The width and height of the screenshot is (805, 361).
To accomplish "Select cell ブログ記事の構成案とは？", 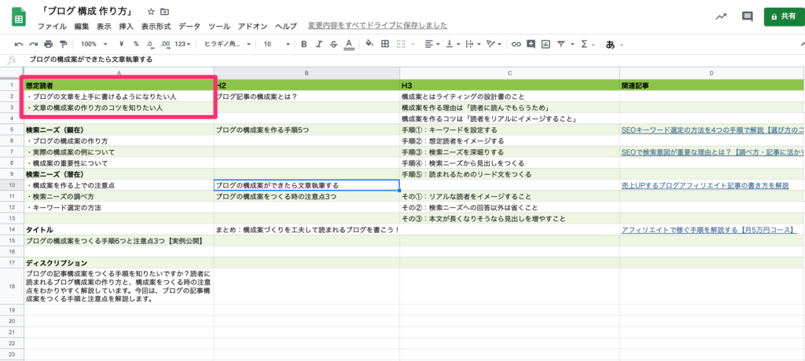I will coord(307,97).
